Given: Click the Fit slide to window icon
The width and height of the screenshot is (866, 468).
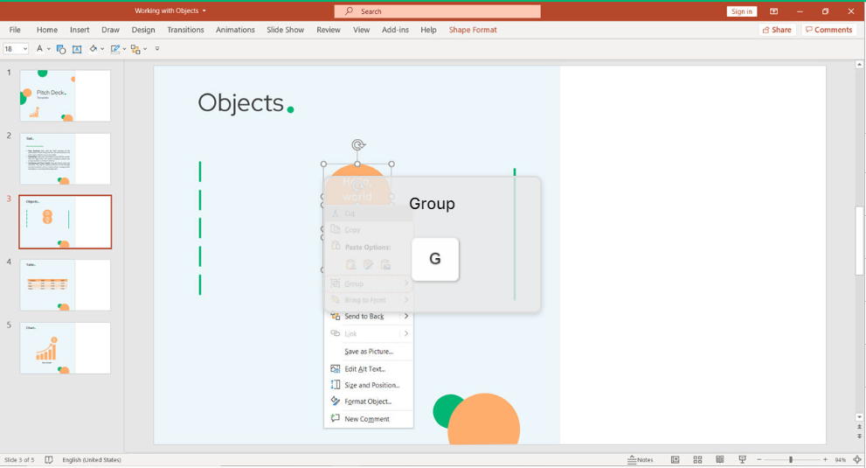Looking at the screenshot, I should pos(857,460).
